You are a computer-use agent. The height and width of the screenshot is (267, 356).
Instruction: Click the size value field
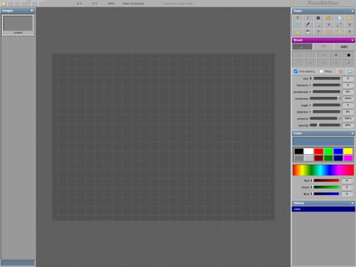tap(348, 78)
